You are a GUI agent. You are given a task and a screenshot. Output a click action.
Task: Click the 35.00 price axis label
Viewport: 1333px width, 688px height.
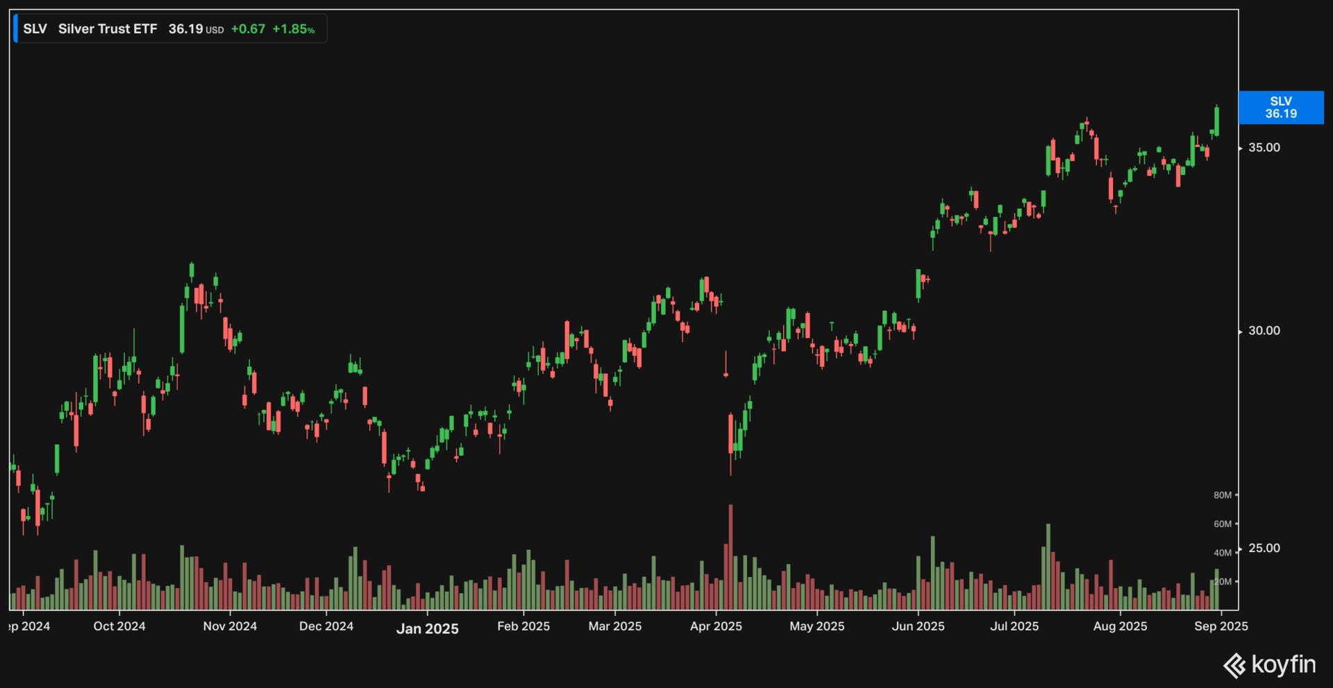click(1264, 148)
